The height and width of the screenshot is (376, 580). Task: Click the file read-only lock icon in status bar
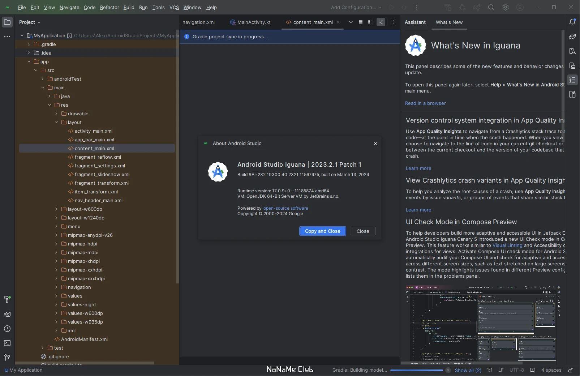571,370
